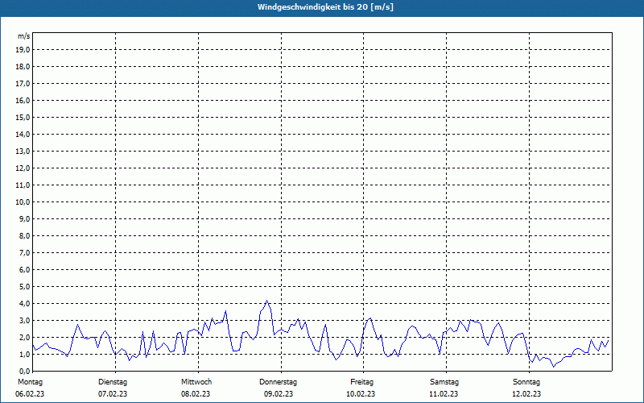Click the 12,0 y-axis label
The height and width of the screenshot is (403, 644).
23,168
